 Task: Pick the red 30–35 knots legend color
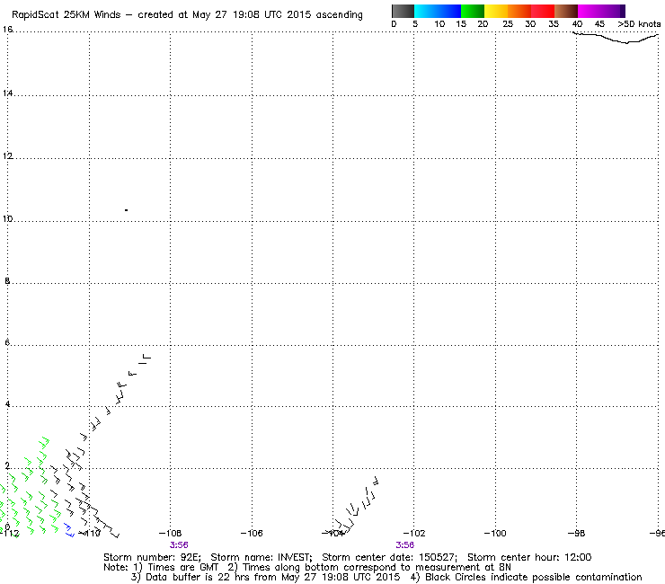(543, 11)
